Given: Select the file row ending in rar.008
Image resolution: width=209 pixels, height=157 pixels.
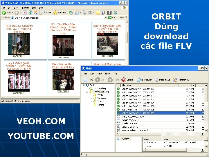Looking at the screenshot, I should 160,89.
